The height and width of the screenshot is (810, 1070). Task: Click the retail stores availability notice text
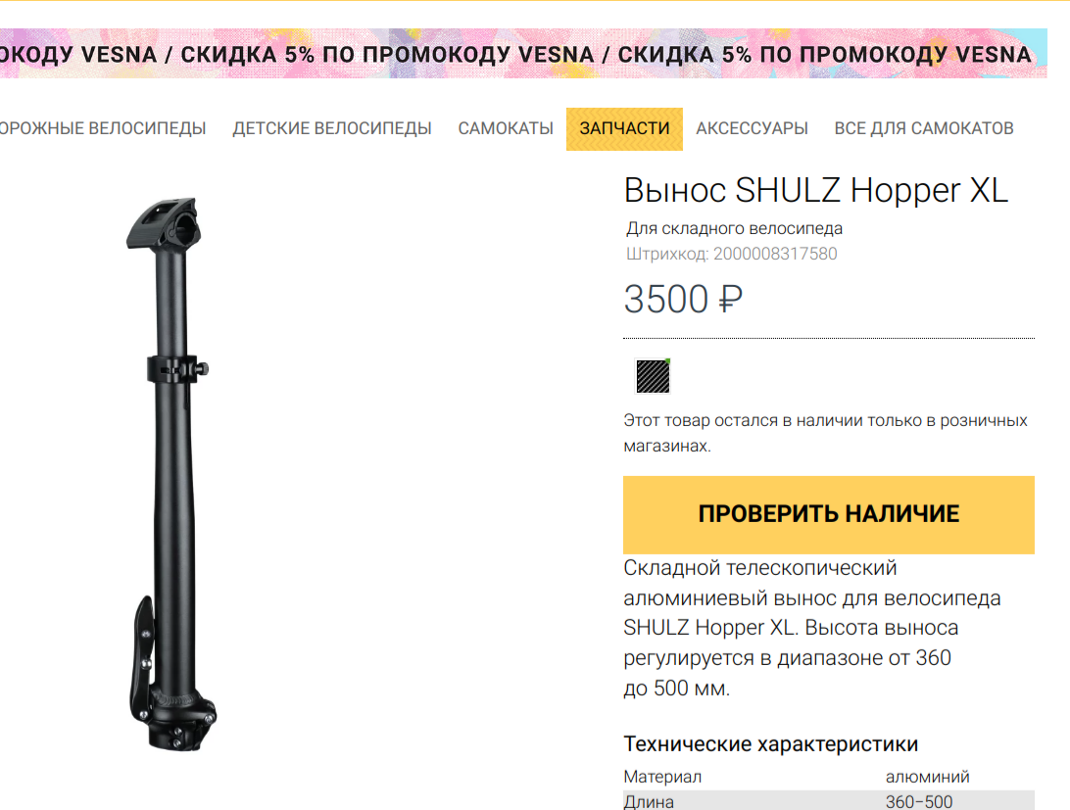826,433
